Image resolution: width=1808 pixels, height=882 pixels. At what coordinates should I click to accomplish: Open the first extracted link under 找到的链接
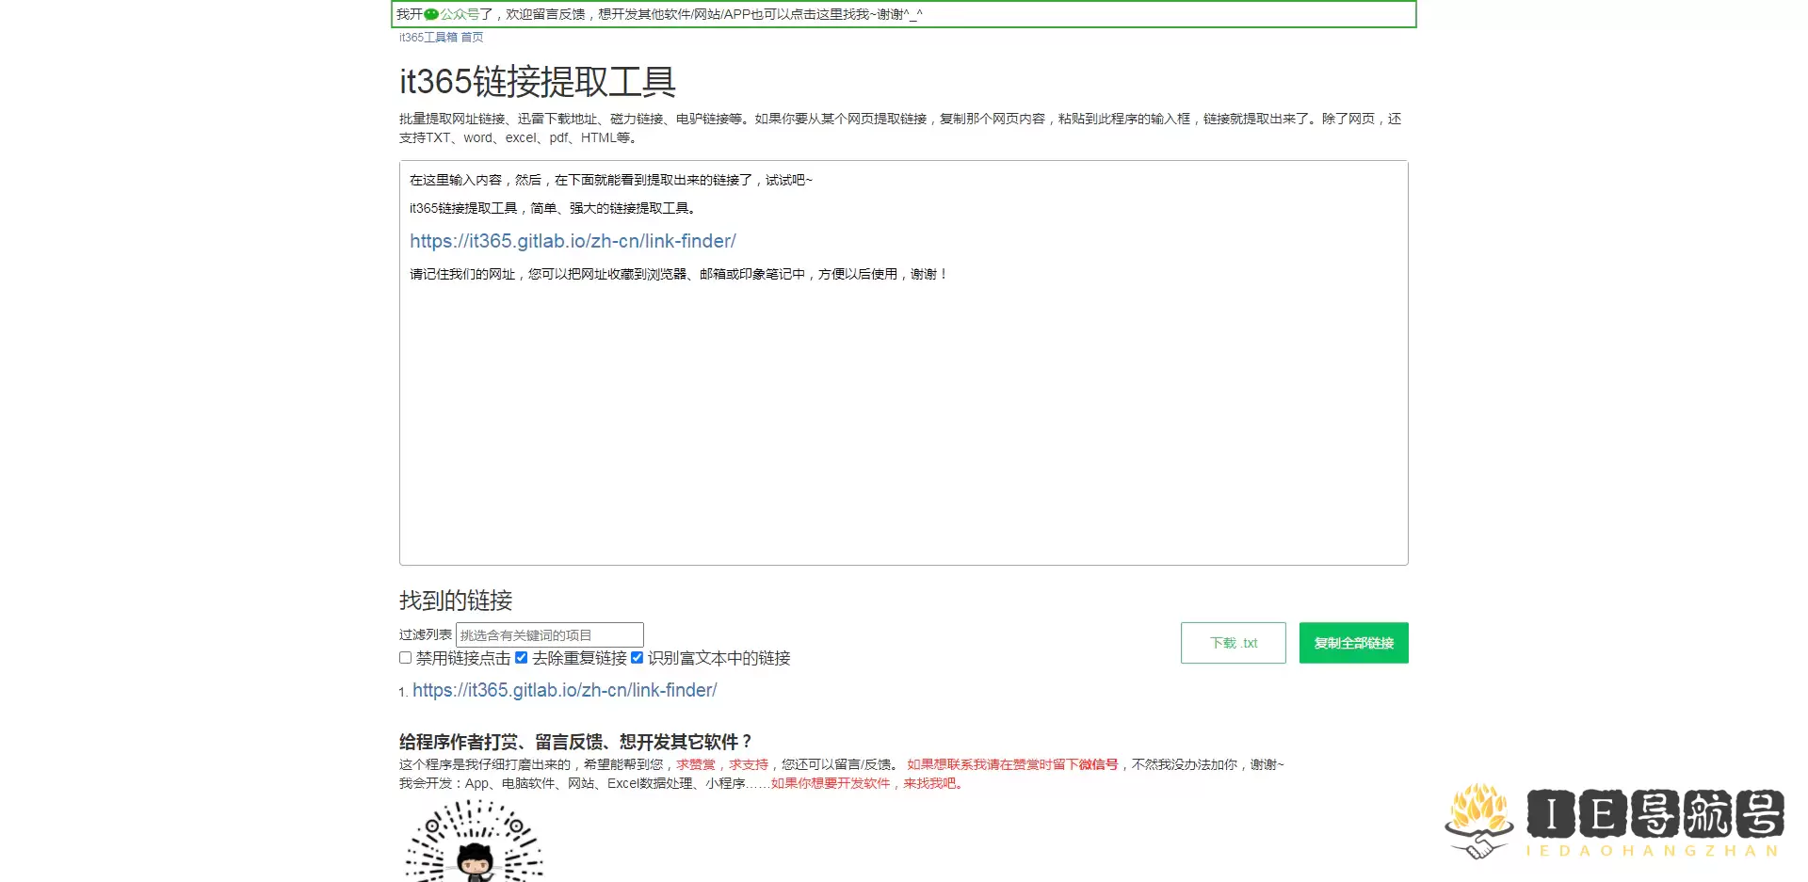pos(564,690)
